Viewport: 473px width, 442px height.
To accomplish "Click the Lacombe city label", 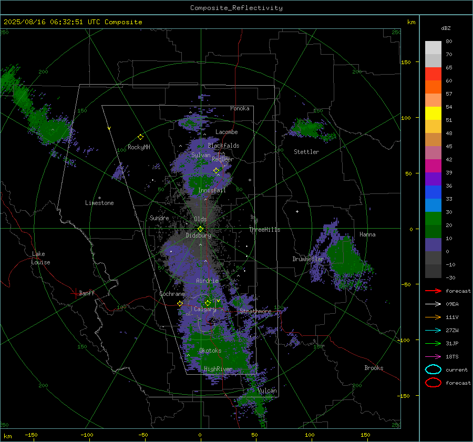I will 227,132.
